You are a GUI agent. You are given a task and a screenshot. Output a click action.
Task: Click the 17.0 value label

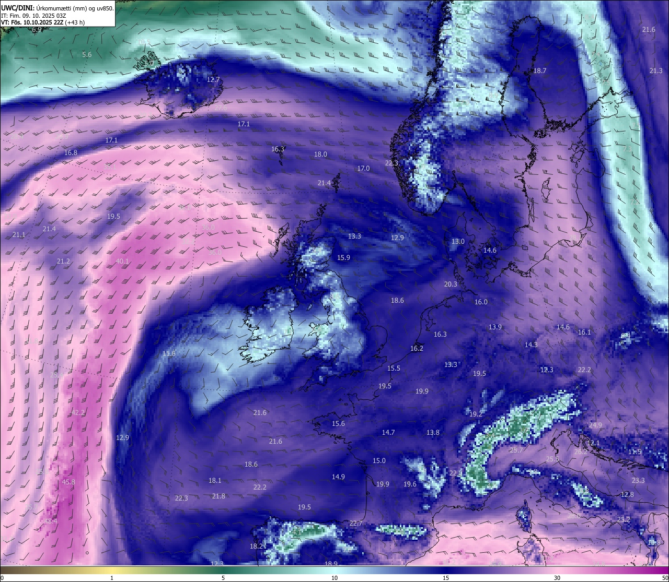[363, 169]
